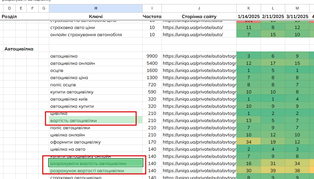Select column J header
Image resolution: width=314 pixels, height=179 pixels.
click(199, 8)
